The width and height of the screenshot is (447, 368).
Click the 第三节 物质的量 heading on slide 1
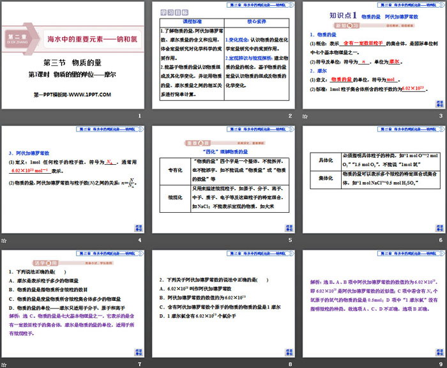click(72, 63)
